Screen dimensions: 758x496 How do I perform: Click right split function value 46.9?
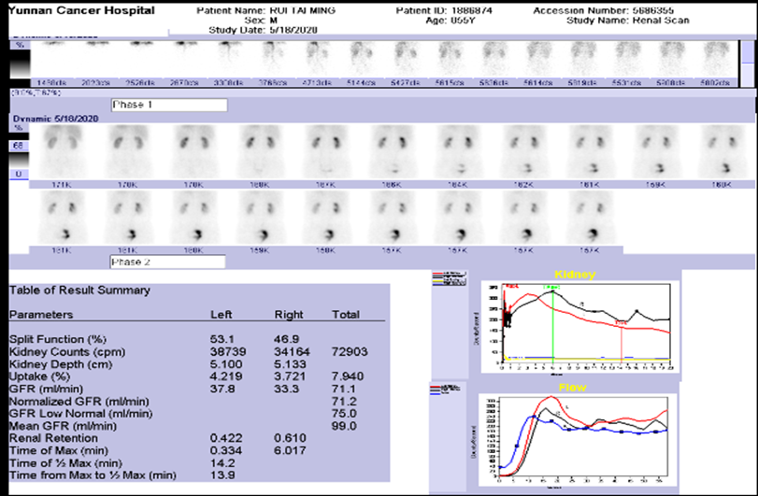tap(286, 339)
